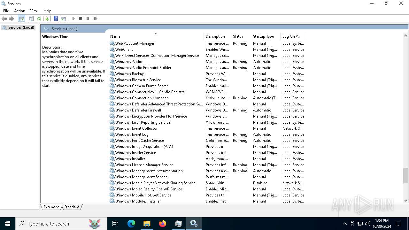Select the Windows Audio Endpoint Builder service
The height and width of the screenshot is (230, 409).
(207, 67)
